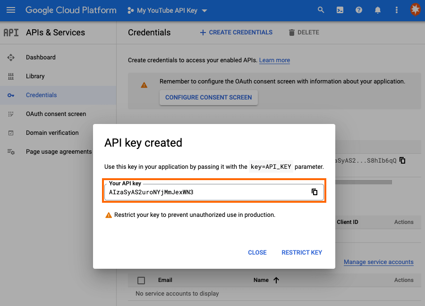
Task: Activate the Cloud Shell terminal icon
Action: pos(340,10)
